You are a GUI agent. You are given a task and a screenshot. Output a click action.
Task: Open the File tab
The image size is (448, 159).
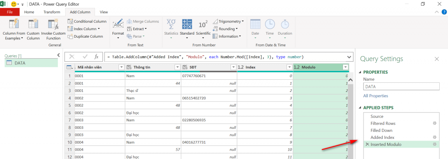pos(10,12)
